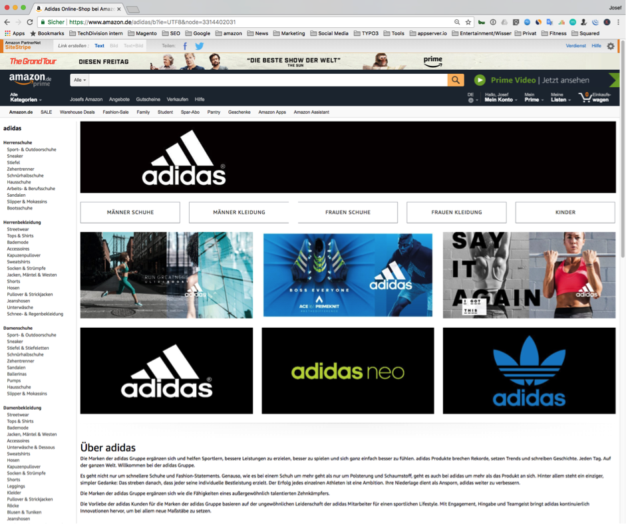This screenshot has width=626, height=524.
Task: Open Fashion-Sale in the sub-navigation
Action: point(116,112)
